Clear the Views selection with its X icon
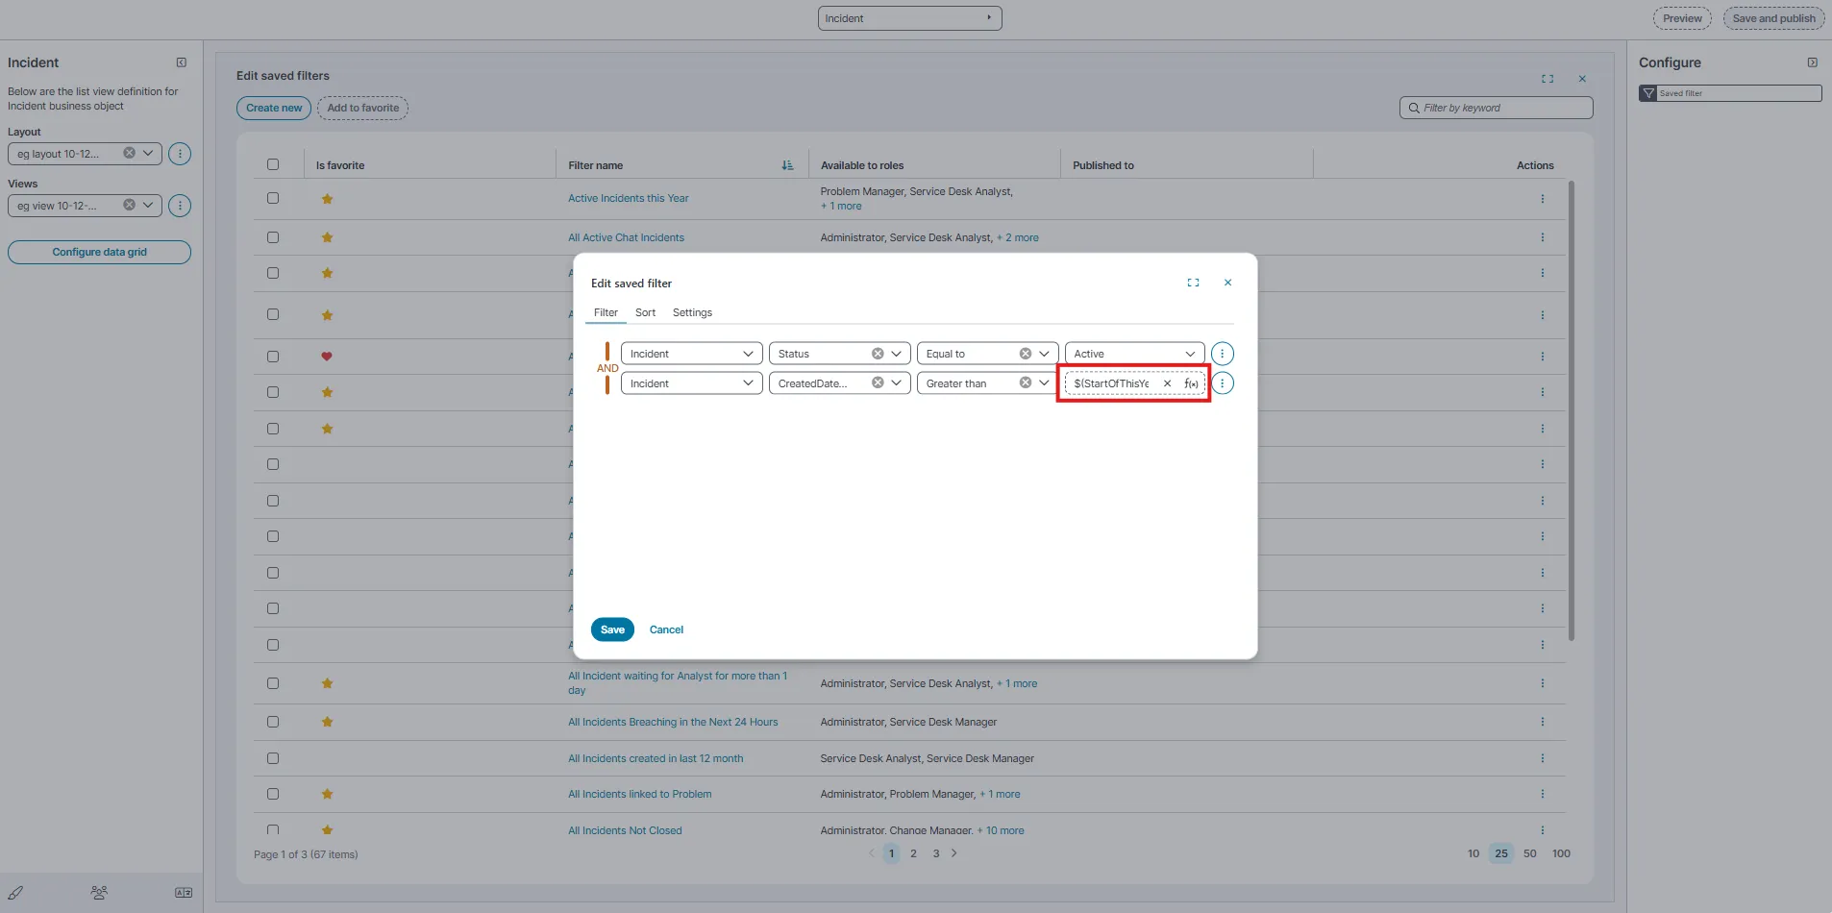Viewport: 1832px width, 913px height. pyautogui.click(x=129, y=205)
